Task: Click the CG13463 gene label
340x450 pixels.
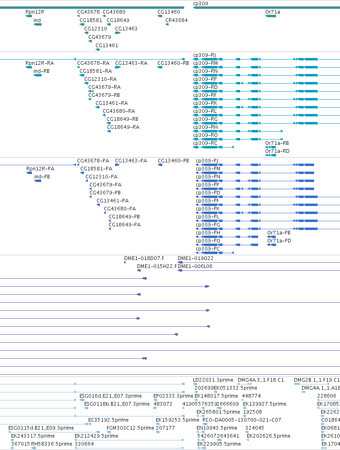Action: (126, 29)
